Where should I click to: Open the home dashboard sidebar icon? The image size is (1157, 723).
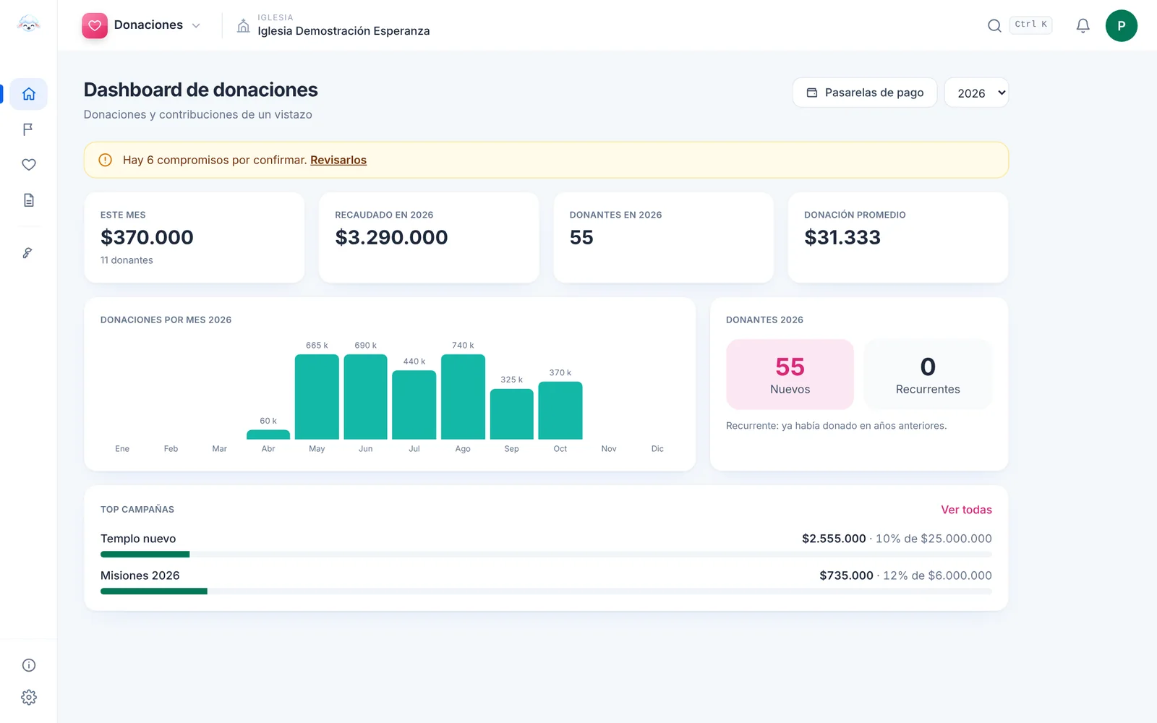pos(29,94)
